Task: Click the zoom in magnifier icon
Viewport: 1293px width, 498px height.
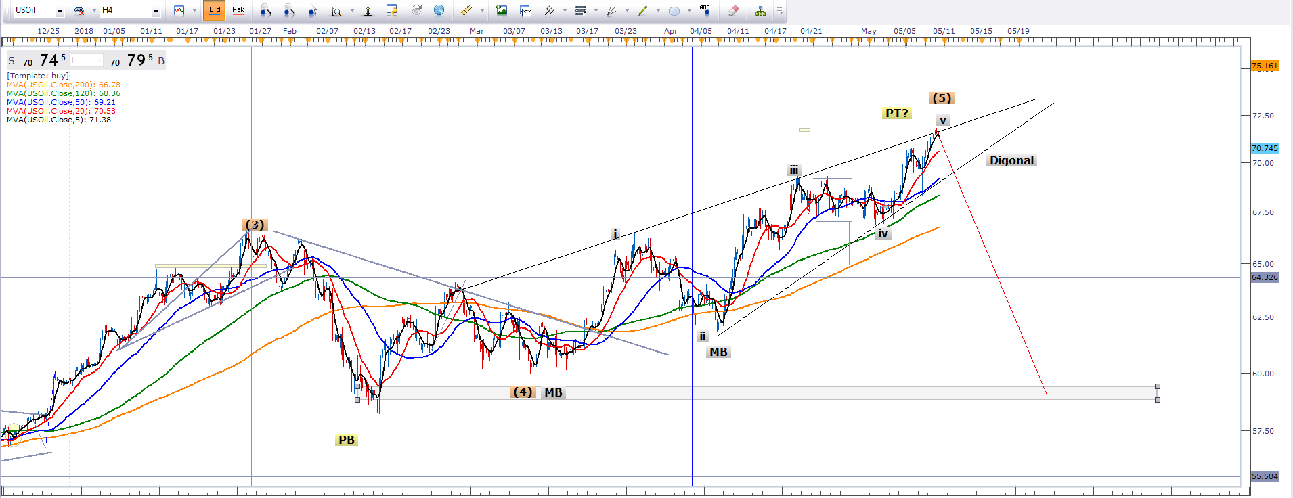Action: [x=265, y=10]
